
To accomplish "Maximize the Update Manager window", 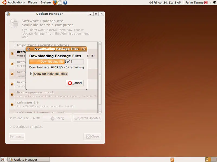I will tap(96, 14).
